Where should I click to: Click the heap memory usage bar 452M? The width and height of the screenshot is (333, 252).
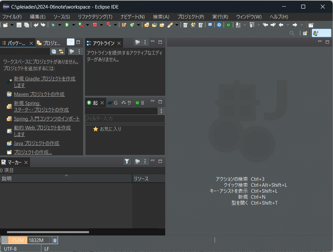[x=26, y=240]
